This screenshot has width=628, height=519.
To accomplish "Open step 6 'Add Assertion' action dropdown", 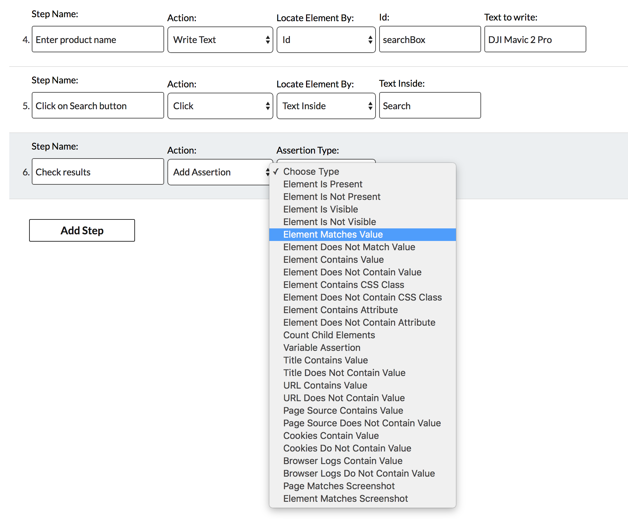I will click(x=219, y=172).
